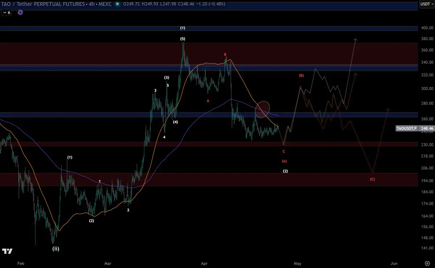The width and height of the screenshot is (435, 268).
Task: Click the 360.00 price scale level
Action: point(427,50)
